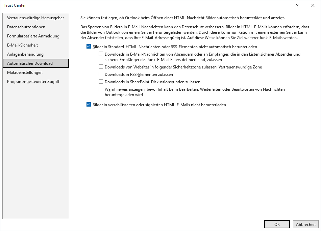Click the Trust Center title text

[15, 5]
